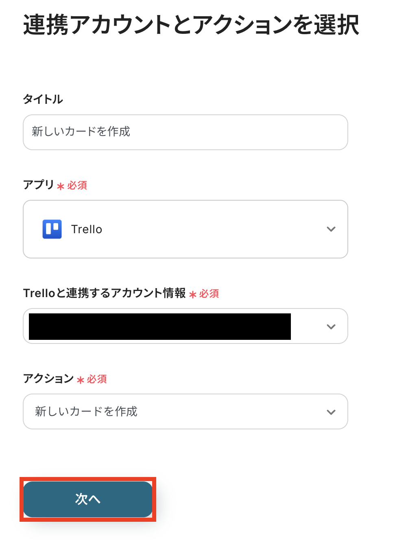The width and height of the screenshot is (406, 547).
Task: Click the blacked-out account info field
Action: (159, 326)
